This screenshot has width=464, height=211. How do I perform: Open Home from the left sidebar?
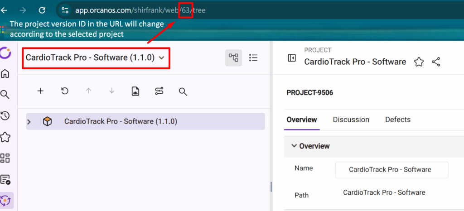[5, 73]
